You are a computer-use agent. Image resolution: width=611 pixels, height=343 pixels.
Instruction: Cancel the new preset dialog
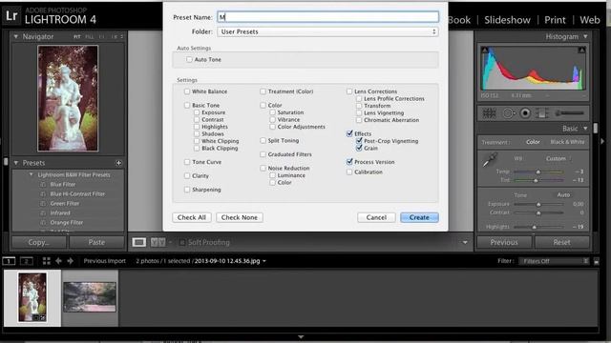point(376,217)
